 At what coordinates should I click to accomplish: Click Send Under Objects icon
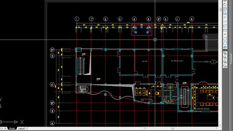click(x=225, y=66)
